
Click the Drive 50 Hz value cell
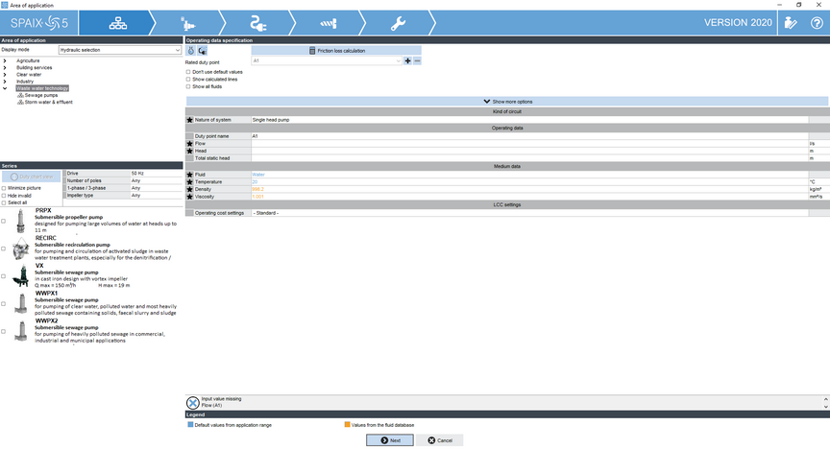click(156, 174)
